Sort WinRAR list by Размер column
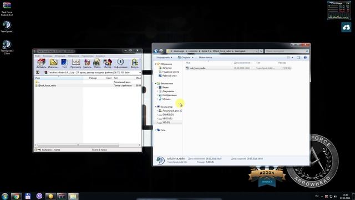 (93, 78)
